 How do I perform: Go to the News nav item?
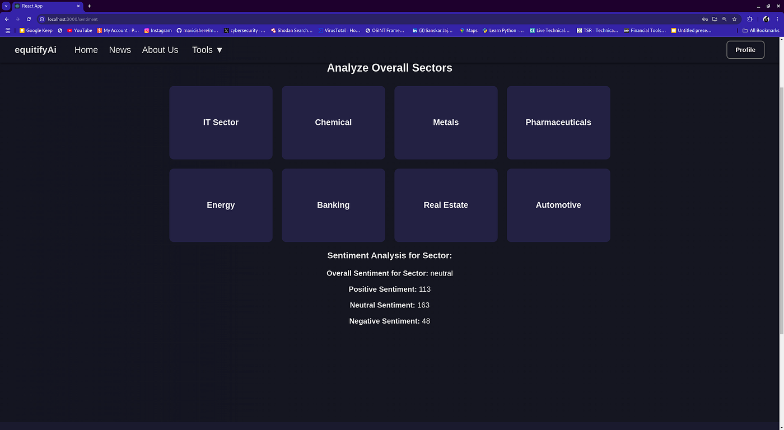pos(120,50)
